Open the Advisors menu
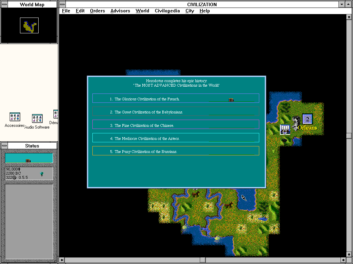This screenshot has height=264, width=353. (x=120, y=11)
